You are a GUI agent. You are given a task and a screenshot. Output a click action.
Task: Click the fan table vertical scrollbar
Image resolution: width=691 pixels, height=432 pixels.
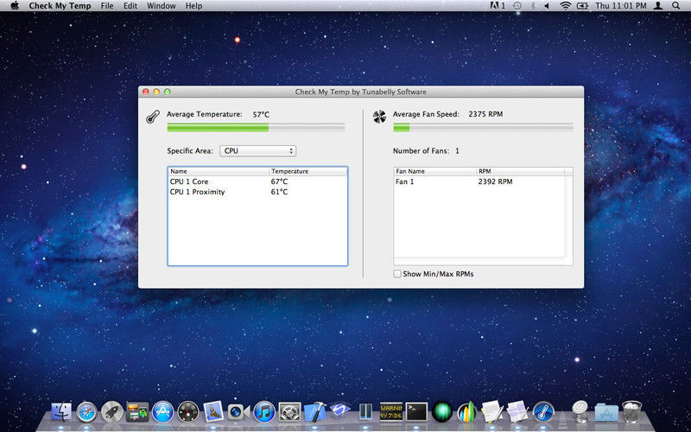click(x=568, y=216)
